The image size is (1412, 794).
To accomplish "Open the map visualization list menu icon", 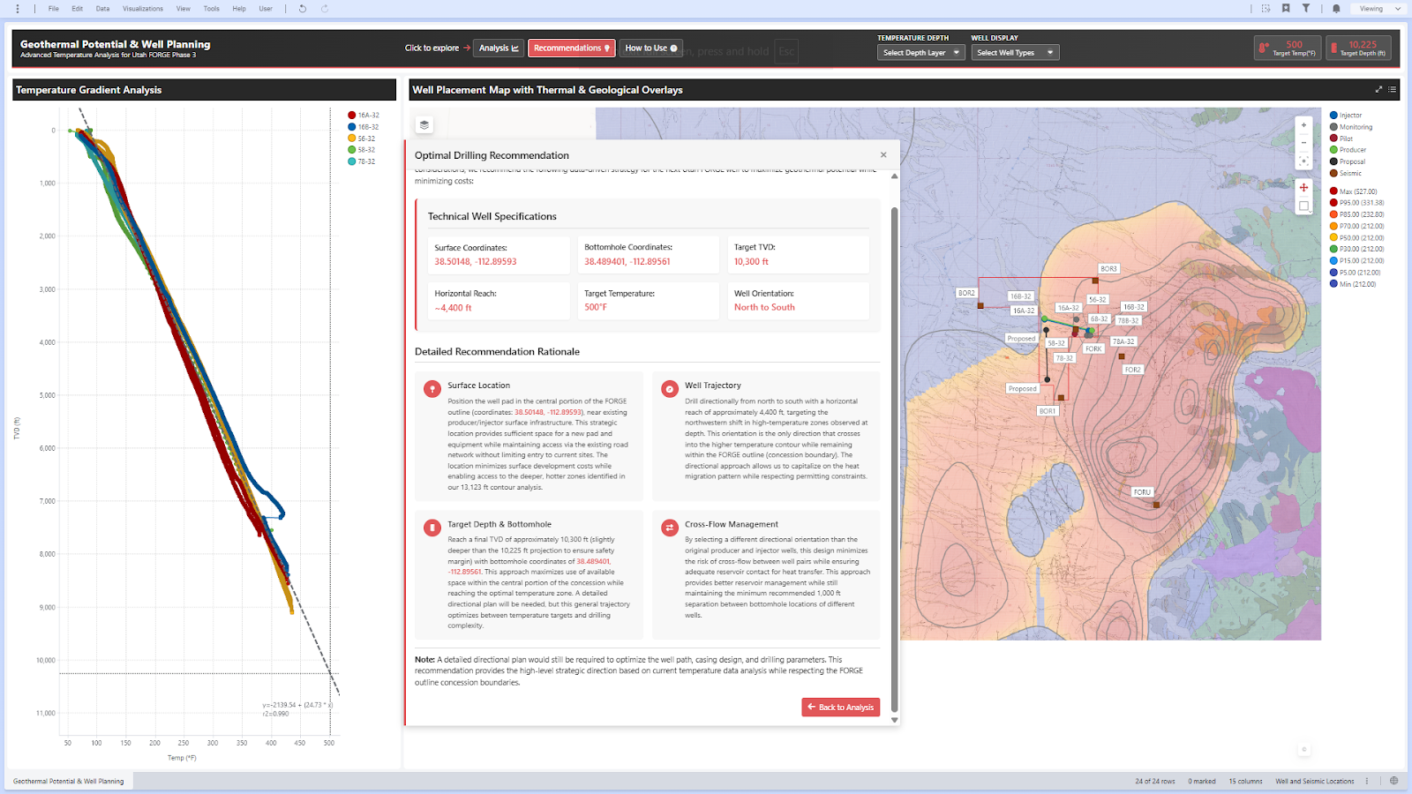I will click(x=1393, y=89).
